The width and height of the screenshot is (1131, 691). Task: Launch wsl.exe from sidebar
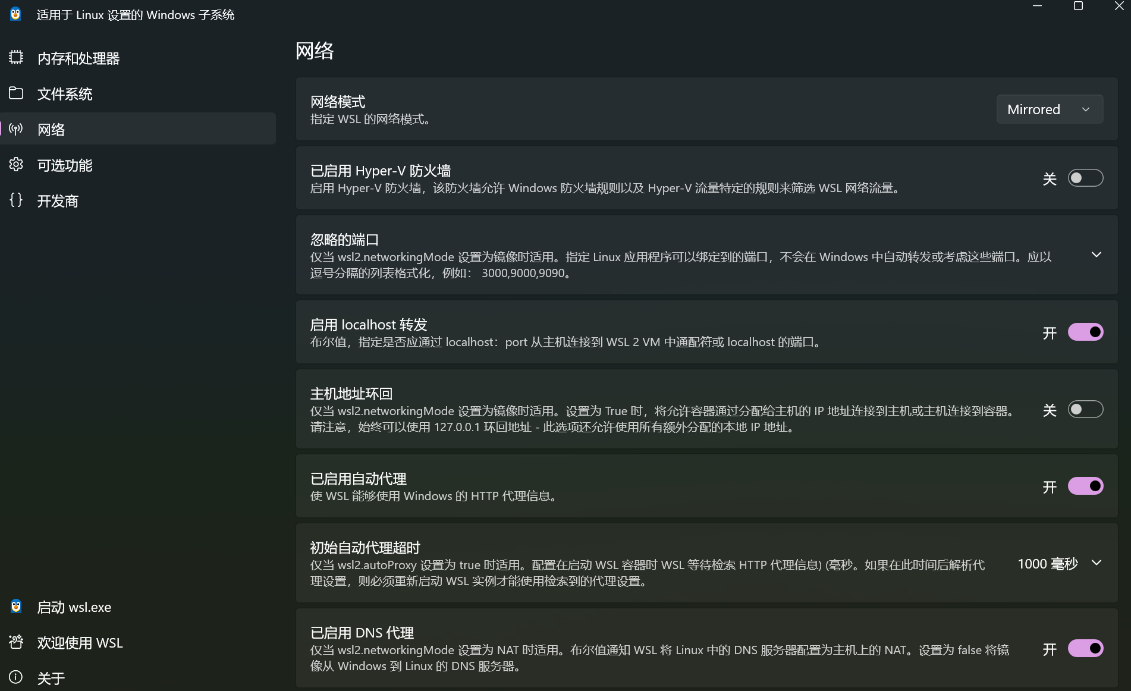[138, 607]
